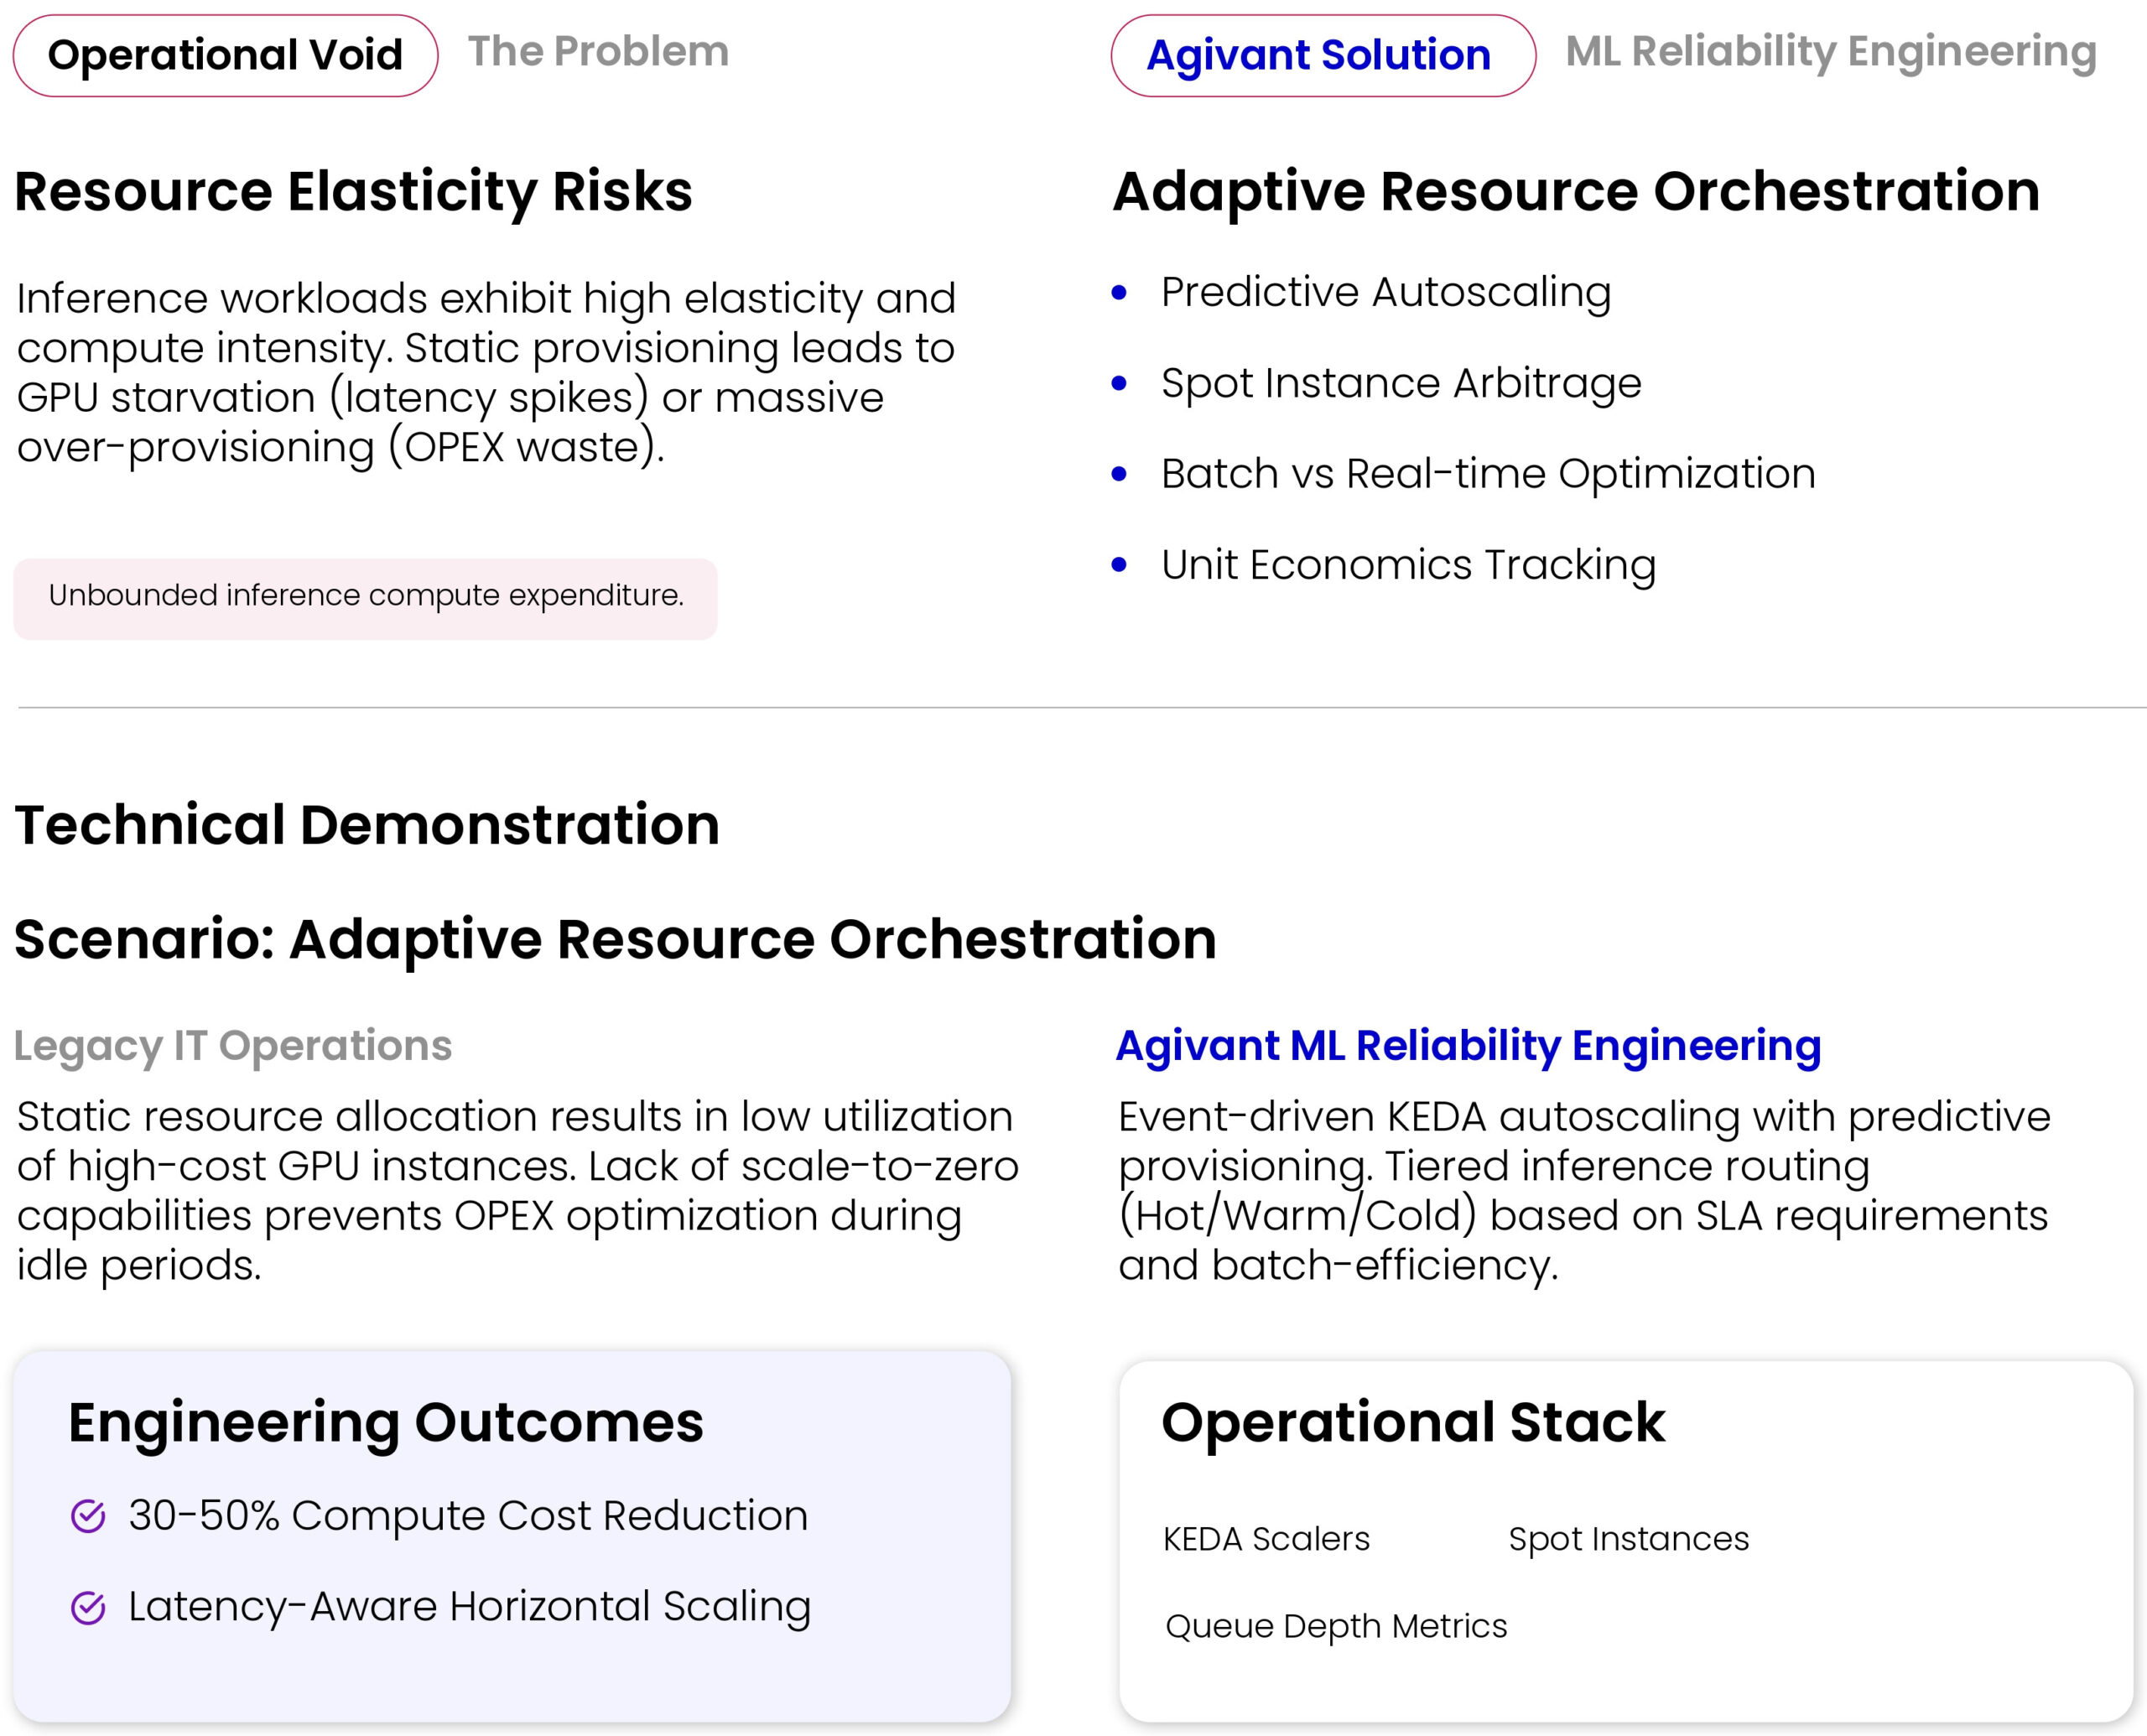Click the checkmark icon beside Latency-Aware Horizontal Scaling

click(x=88, y=1607)
